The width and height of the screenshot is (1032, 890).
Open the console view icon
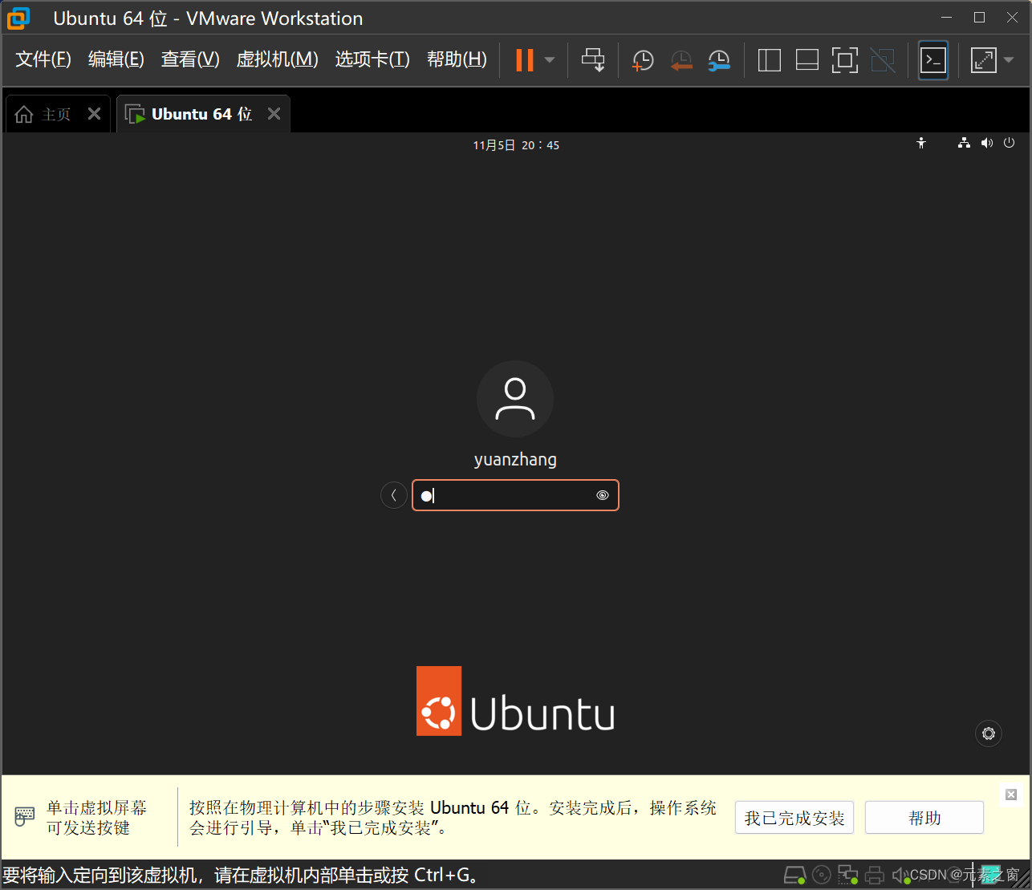coord(933,60)
